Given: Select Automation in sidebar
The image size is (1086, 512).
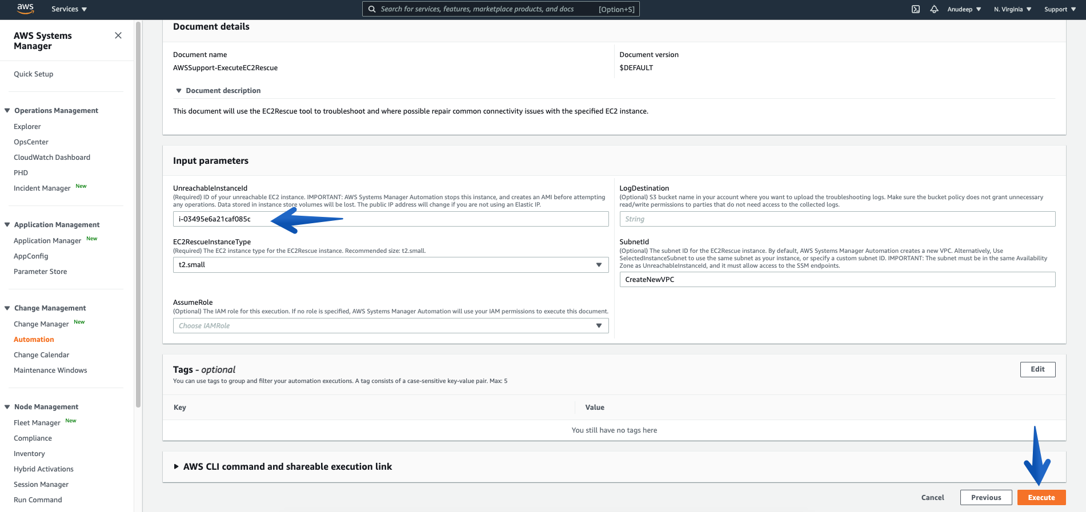Looking at the screenshot, I should (34, 340).
